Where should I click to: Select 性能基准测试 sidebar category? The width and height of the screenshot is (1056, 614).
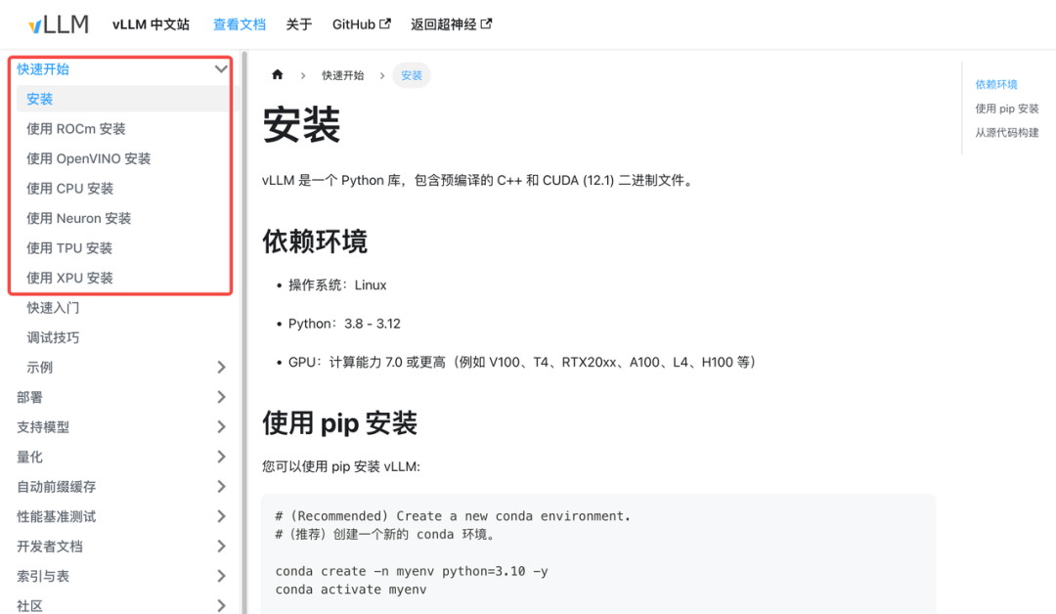tap(57, 516)
